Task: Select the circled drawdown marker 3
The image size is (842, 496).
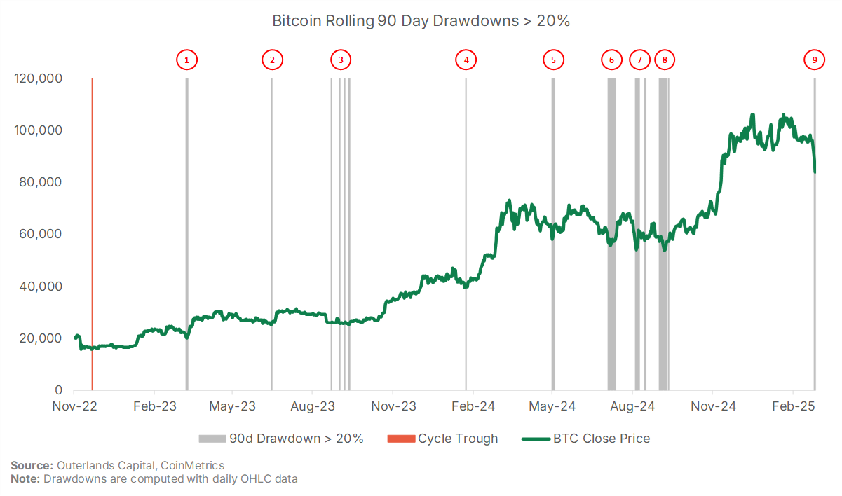Action: (341, 60)
